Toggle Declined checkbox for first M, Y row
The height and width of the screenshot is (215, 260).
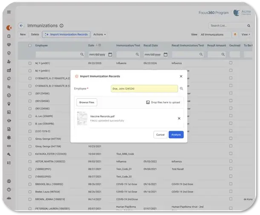click(231, 63)
